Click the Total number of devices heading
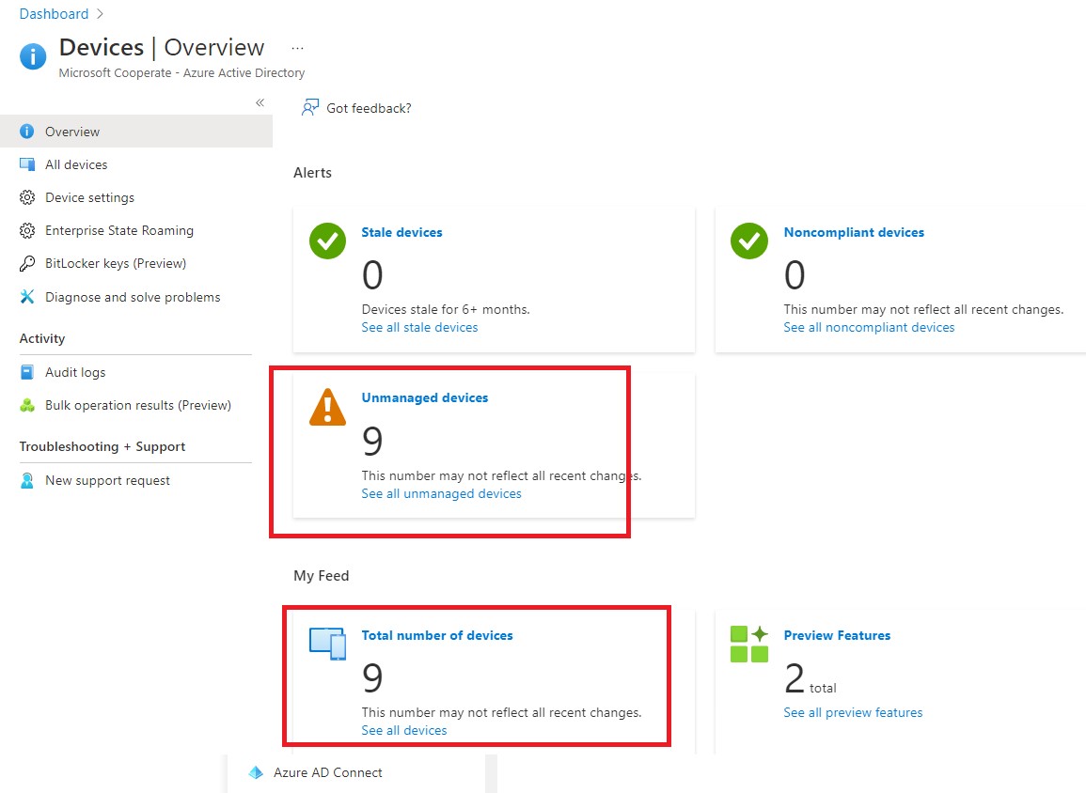This screenshot has height=793, width=1086. (437, 635)
